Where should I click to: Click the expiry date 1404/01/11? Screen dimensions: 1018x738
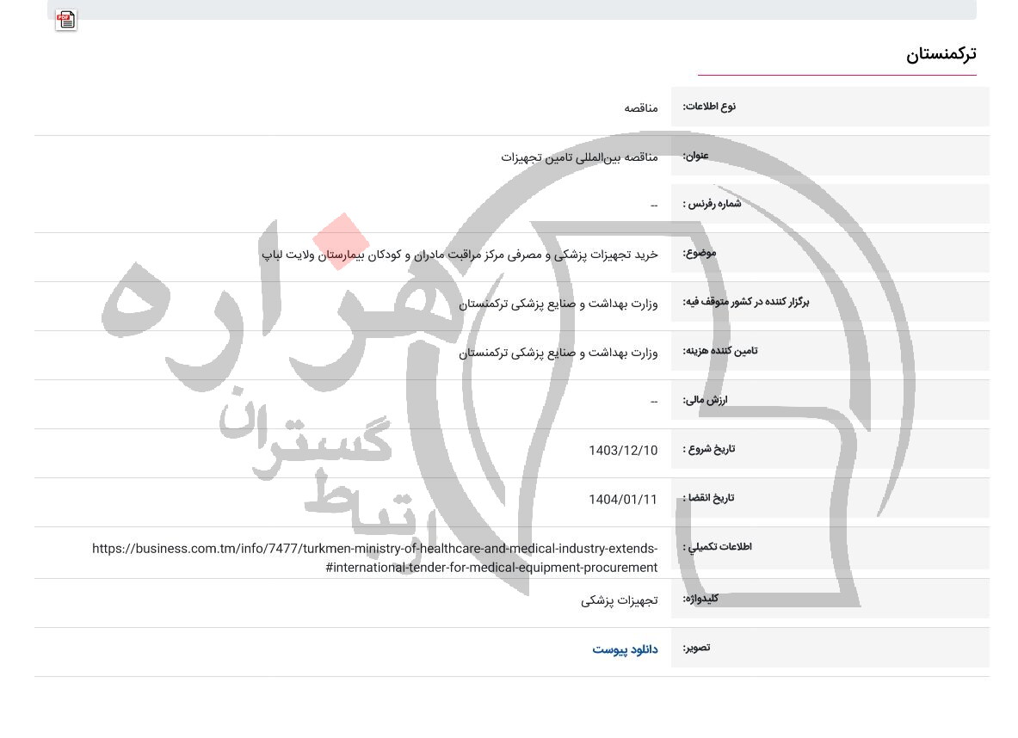coord(623,499)
